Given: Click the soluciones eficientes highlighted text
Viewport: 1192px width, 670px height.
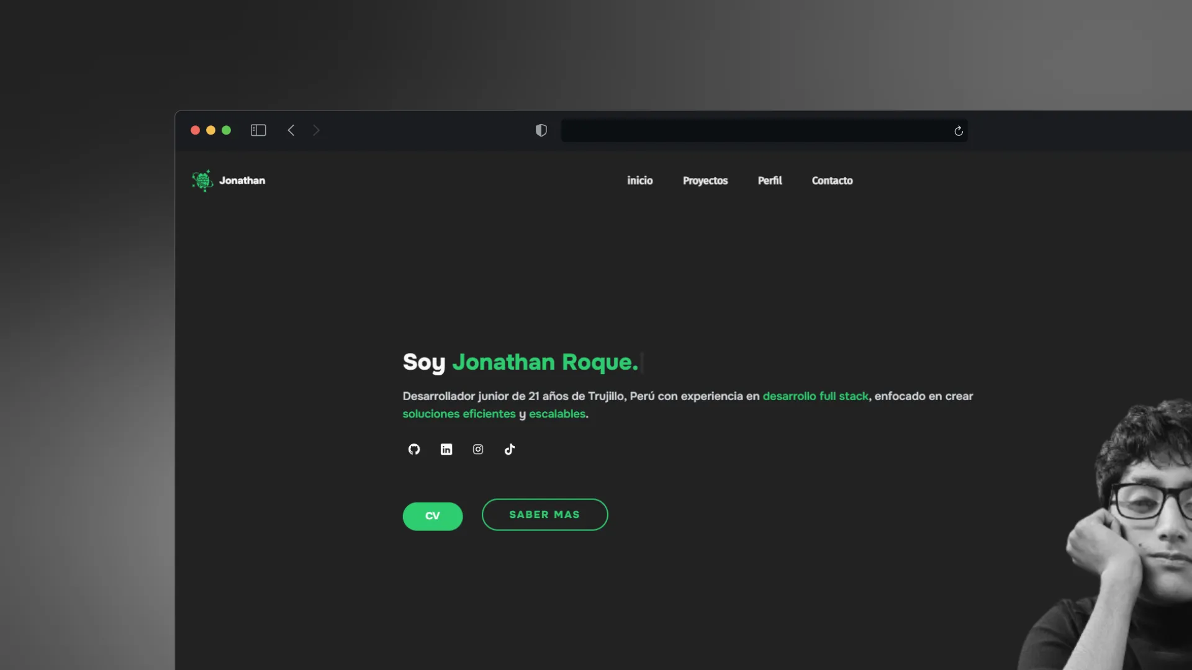Looking at the screenshot, I should click(459, 414).
